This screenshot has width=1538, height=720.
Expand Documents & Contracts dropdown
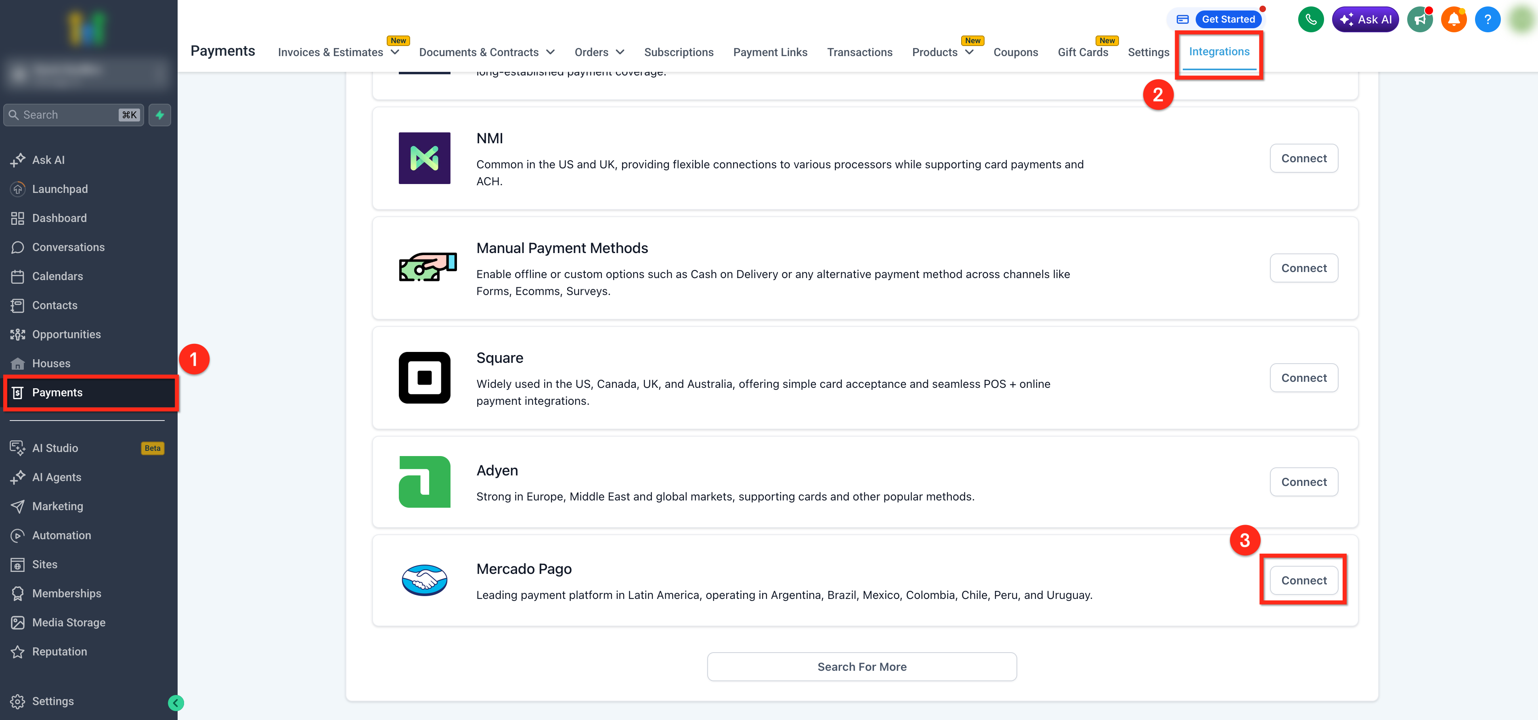tap(486, 52)
